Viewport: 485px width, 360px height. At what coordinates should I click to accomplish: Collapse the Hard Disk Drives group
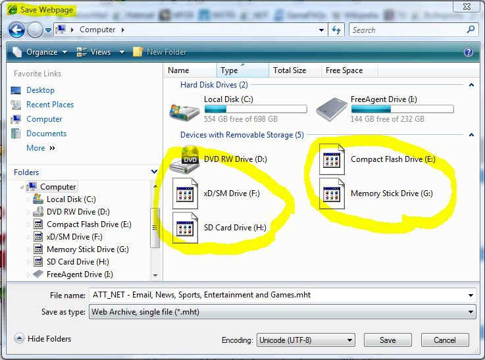point(471,85)
